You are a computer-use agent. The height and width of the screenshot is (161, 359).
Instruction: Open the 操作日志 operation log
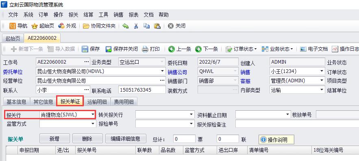tap(345, 49)
